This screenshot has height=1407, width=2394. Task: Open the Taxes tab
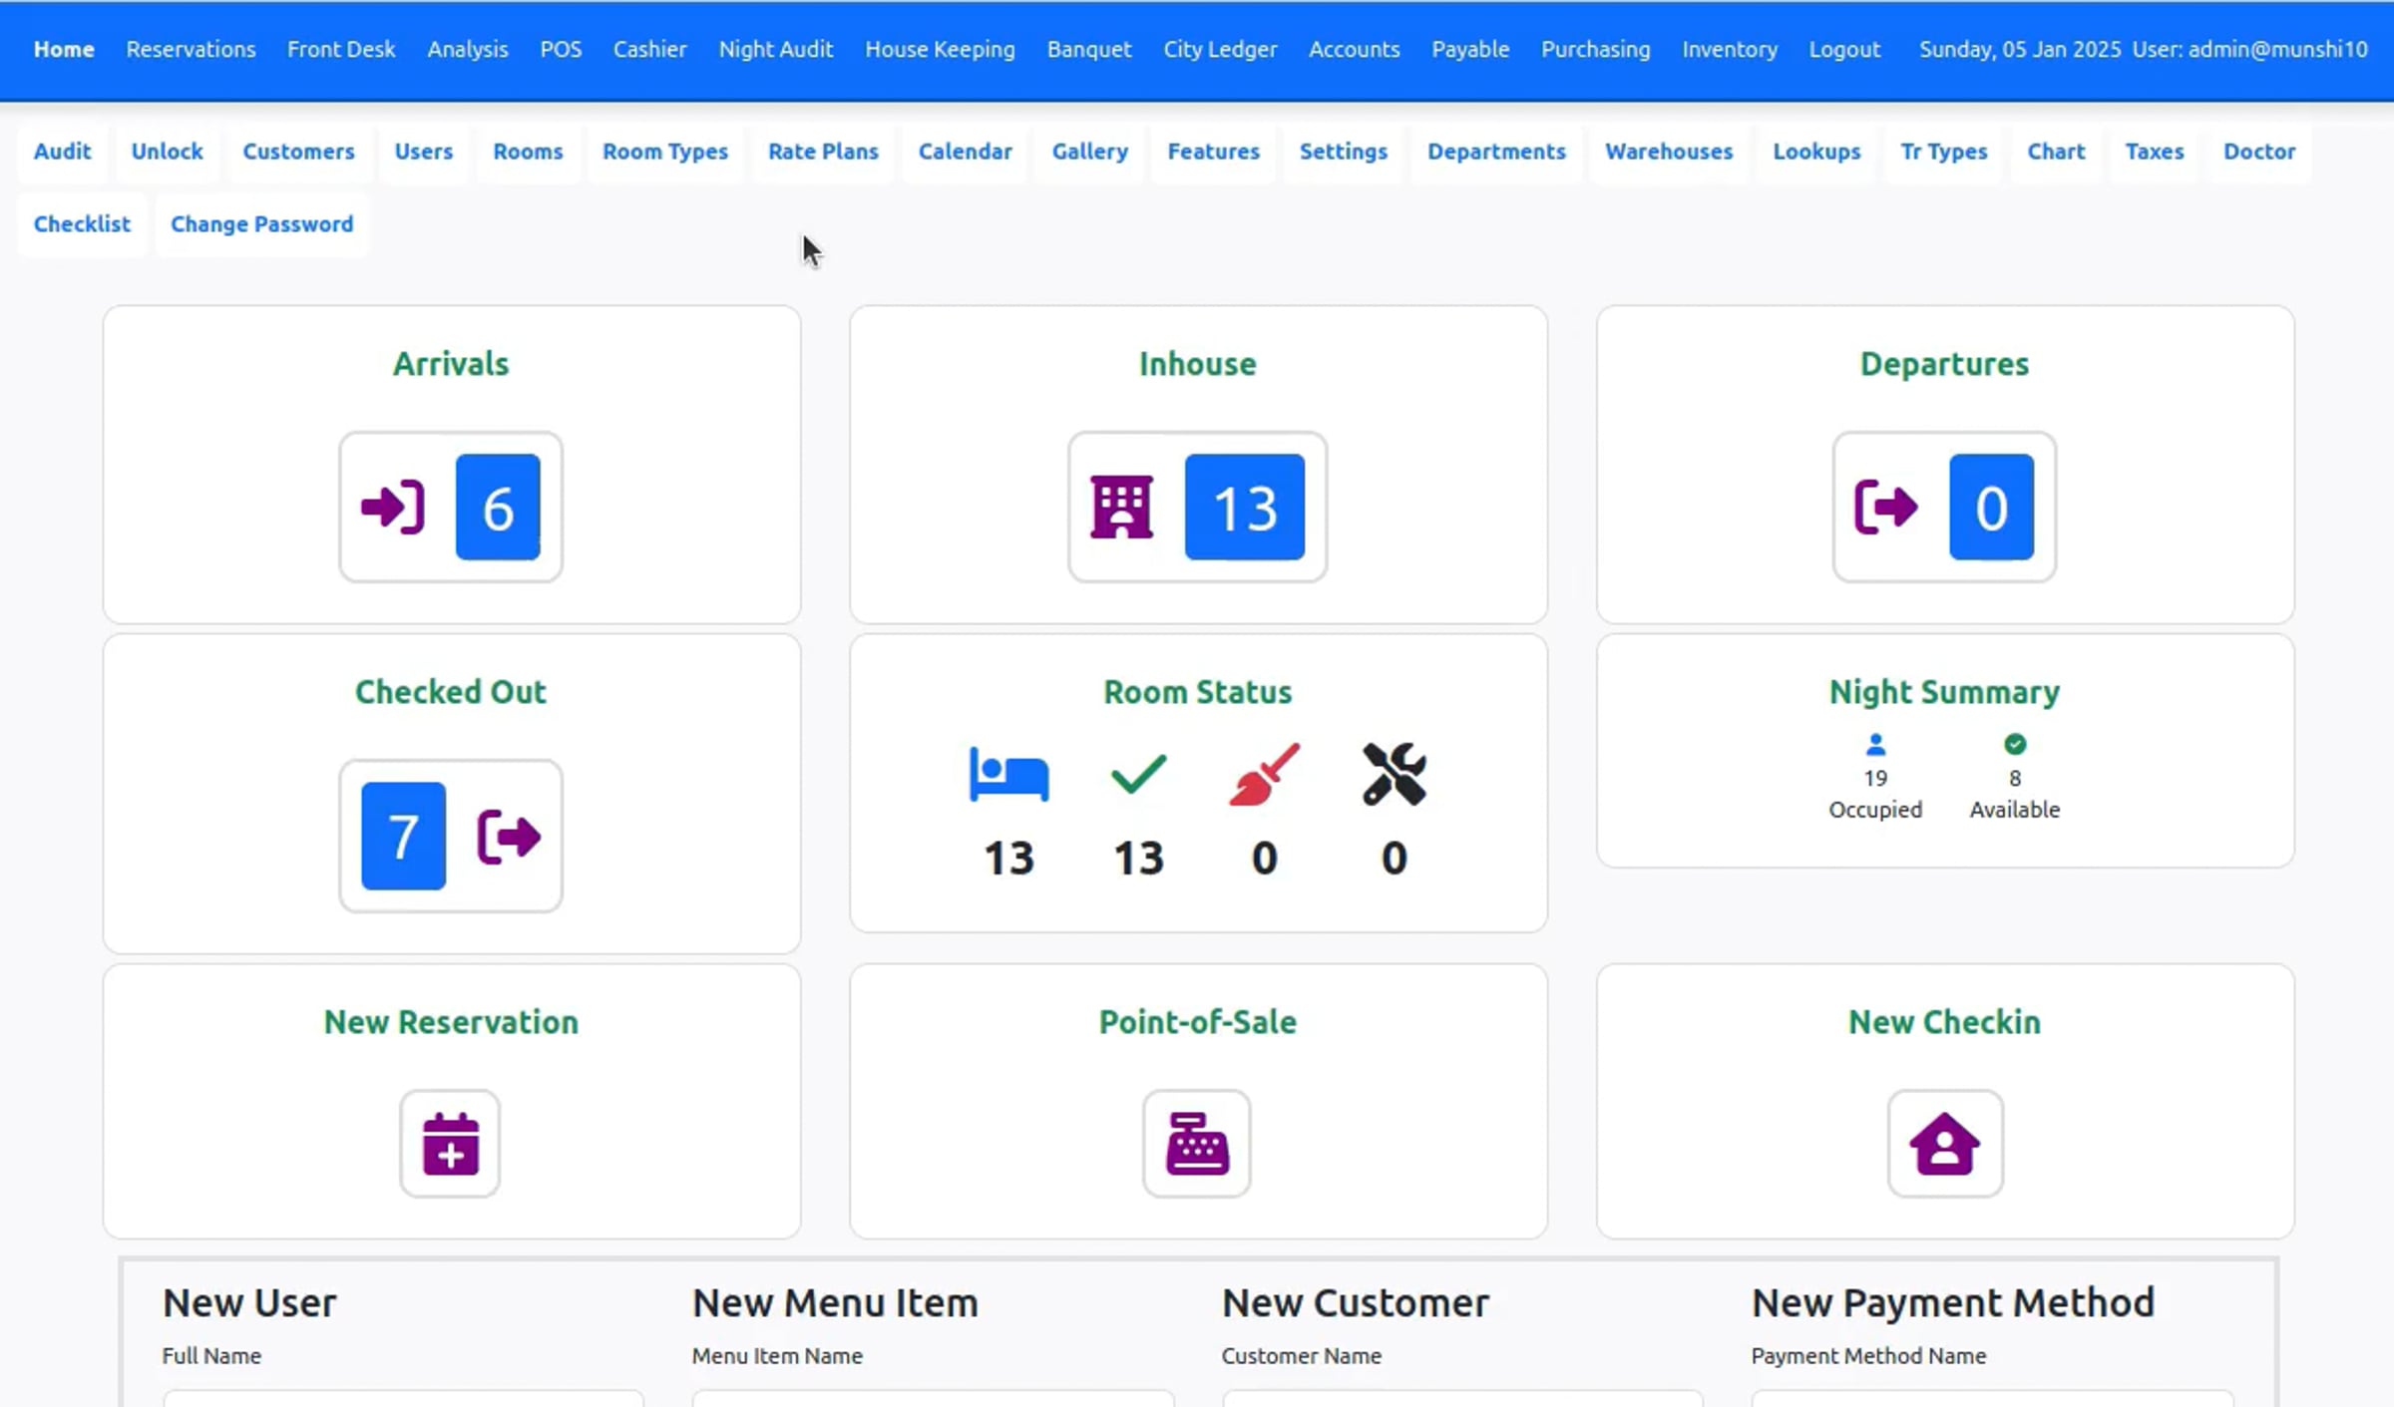(x=2154, y=152)
